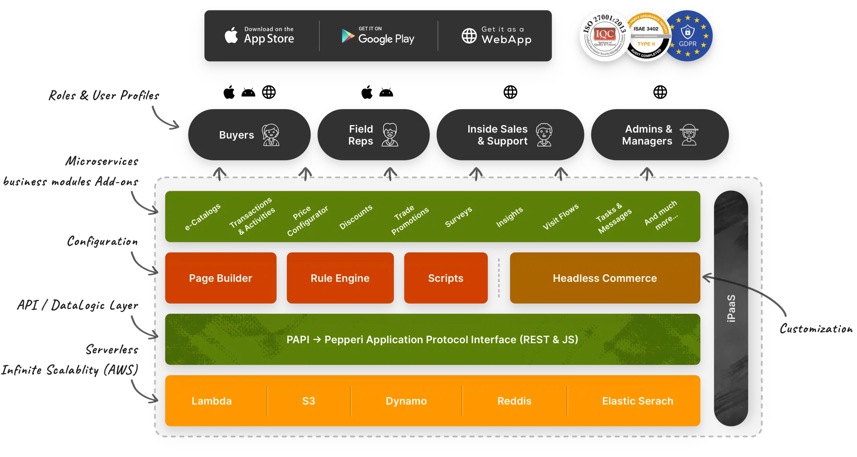
Task: Select the Field Reps label text
Action: pyautogui.click(x=360, y=135)
